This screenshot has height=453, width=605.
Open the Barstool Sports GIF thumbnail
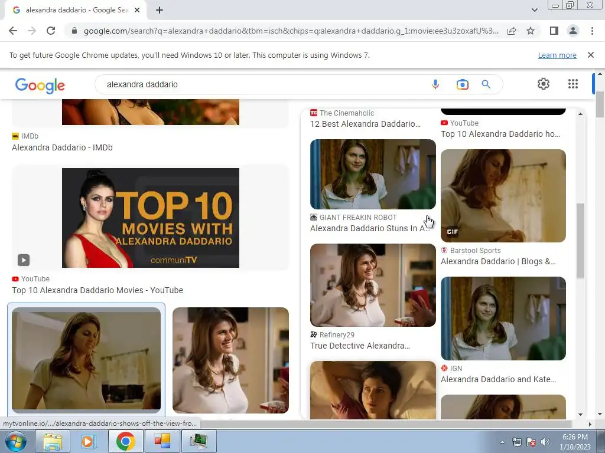pos(503,196)
